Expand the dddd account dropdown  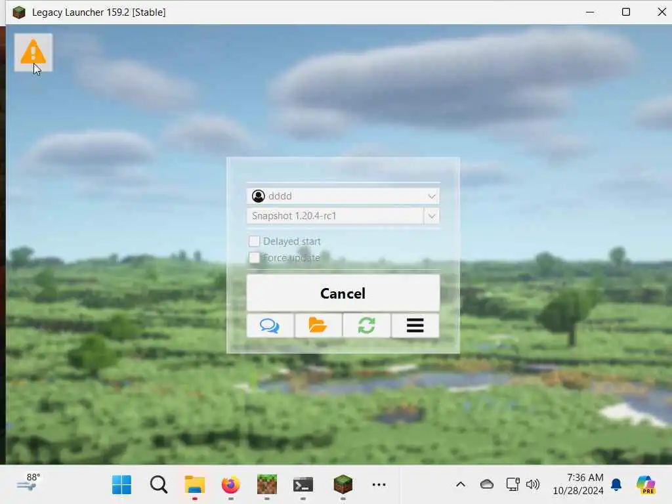tap(432, 196)
